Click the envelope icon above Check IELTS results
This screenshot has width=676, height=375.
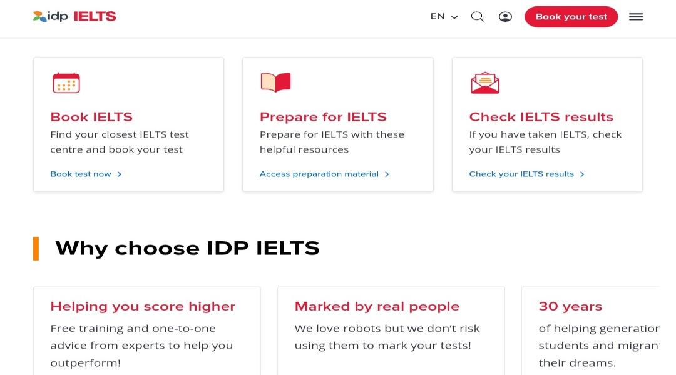click(485, 82)
